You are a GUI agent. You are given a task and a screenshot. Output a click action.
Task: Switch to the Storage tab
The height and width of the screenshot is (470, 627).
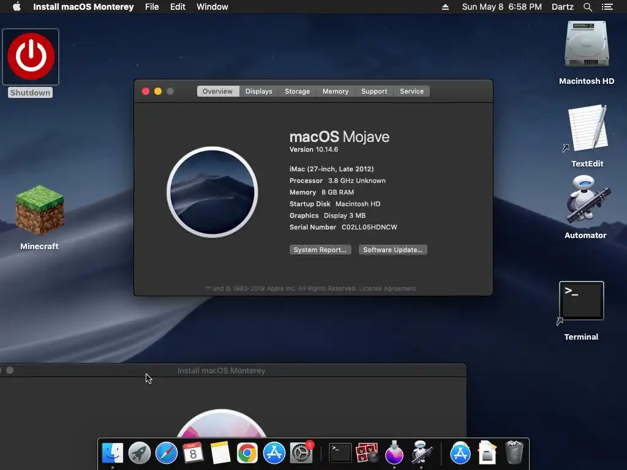click(x=297, y=91)
